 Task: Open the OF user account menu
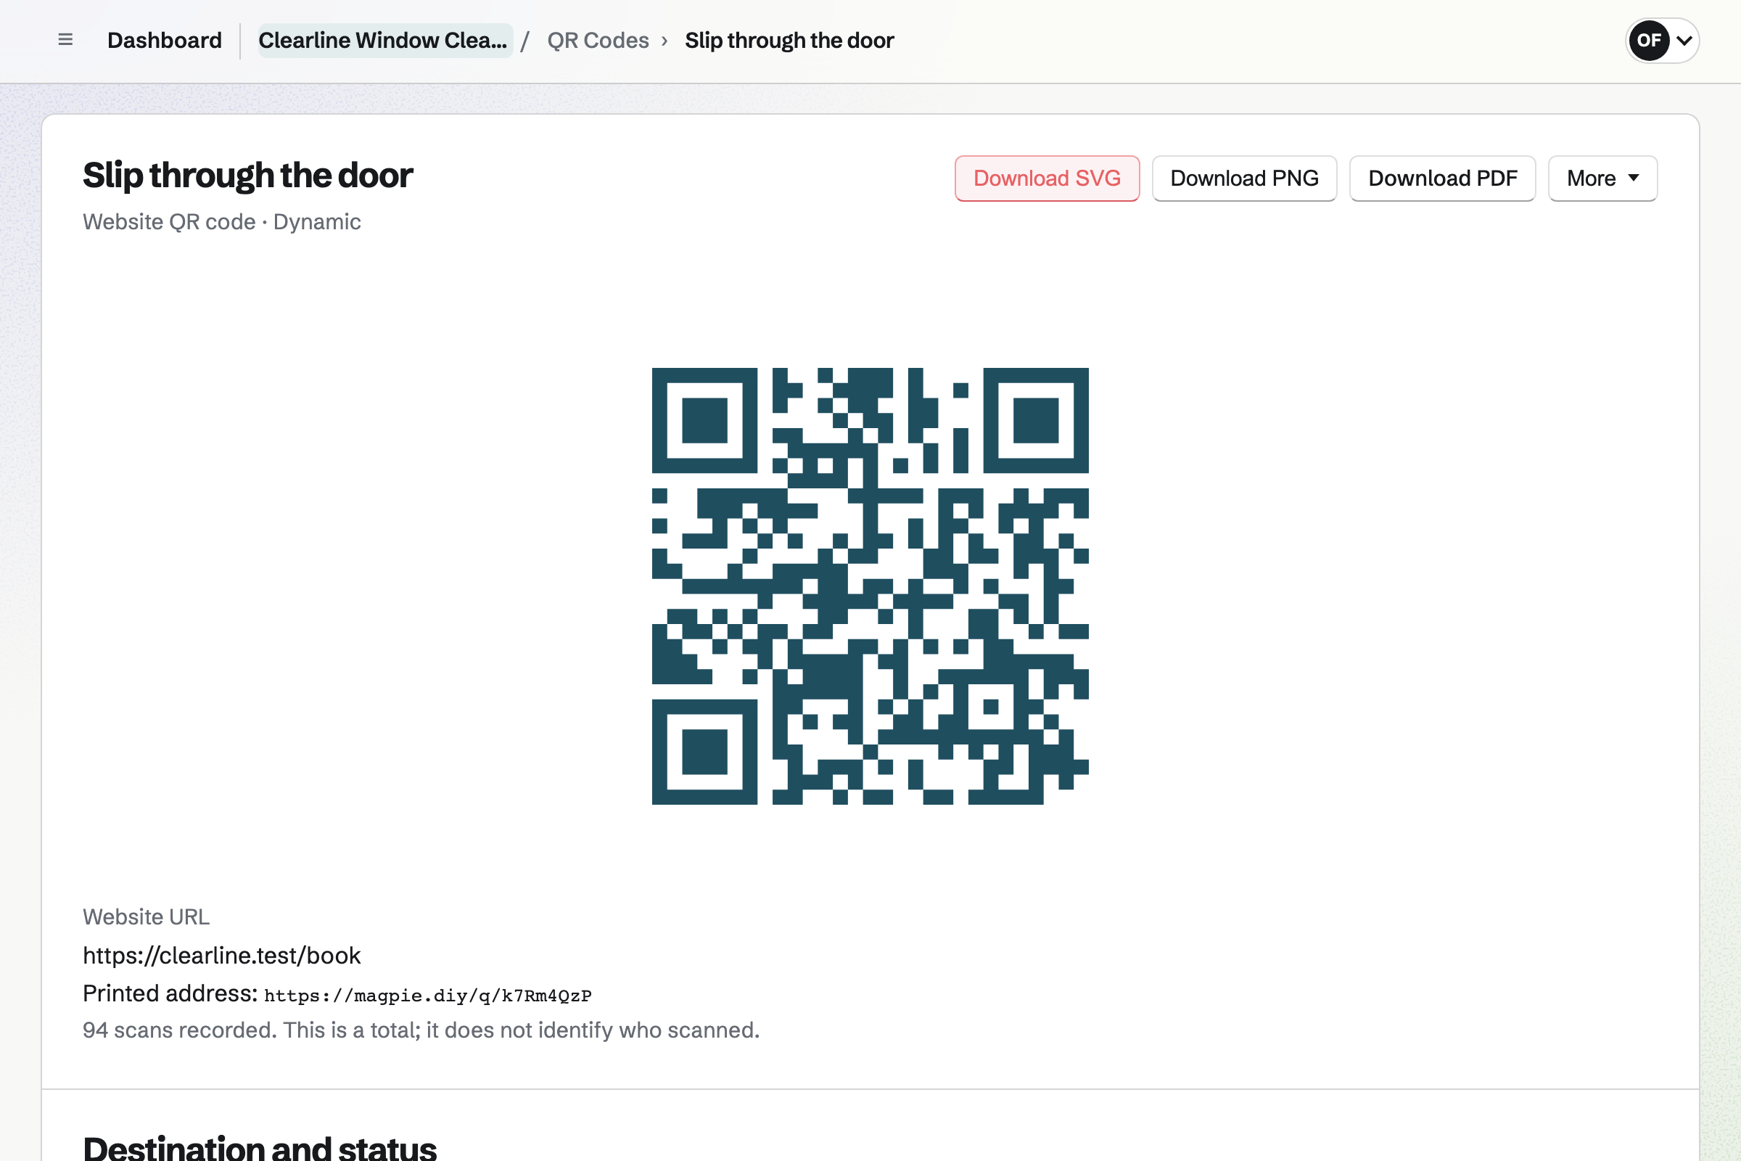[x=1662, y=40]
